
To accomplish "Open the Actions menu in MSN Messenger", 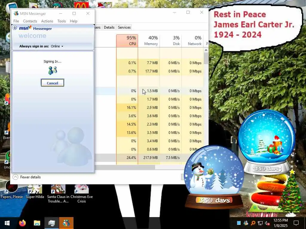I will point(47,21).
